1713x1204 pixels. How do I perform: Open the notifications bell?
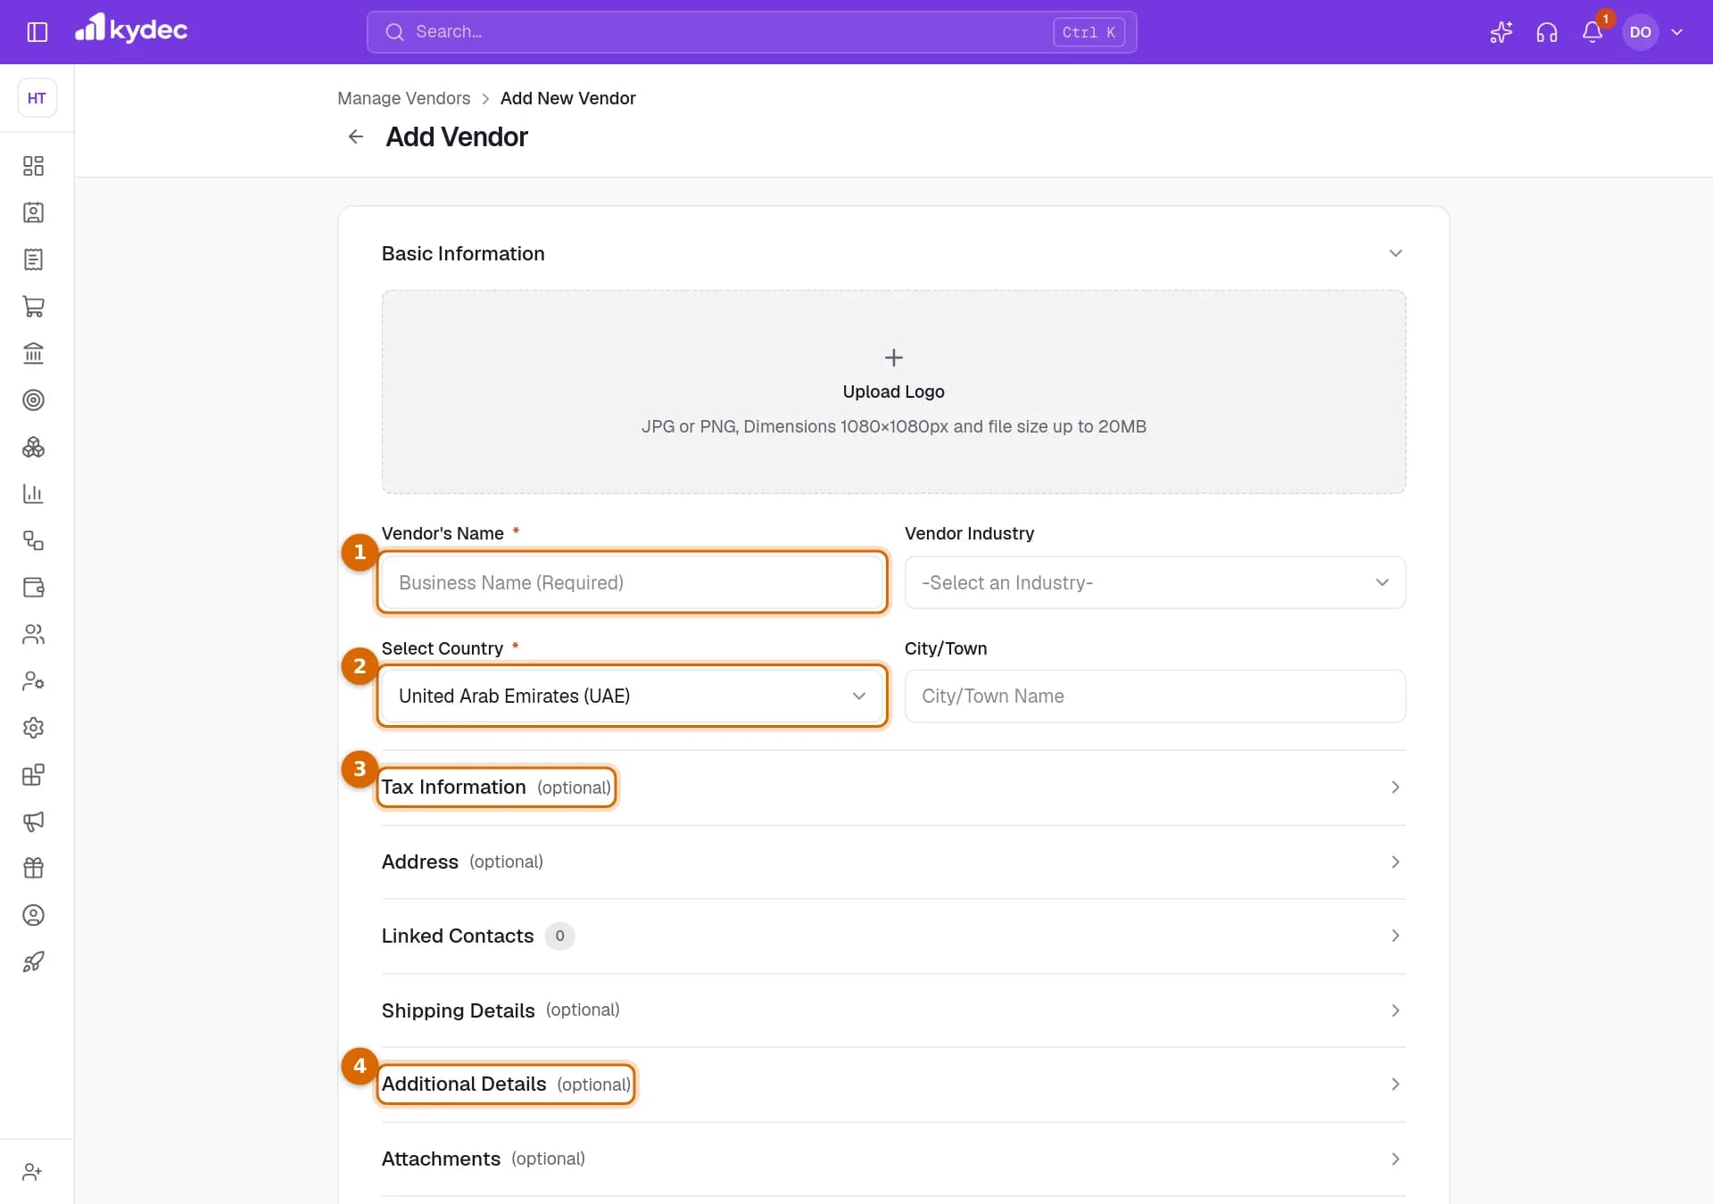tap(1593, 32)
